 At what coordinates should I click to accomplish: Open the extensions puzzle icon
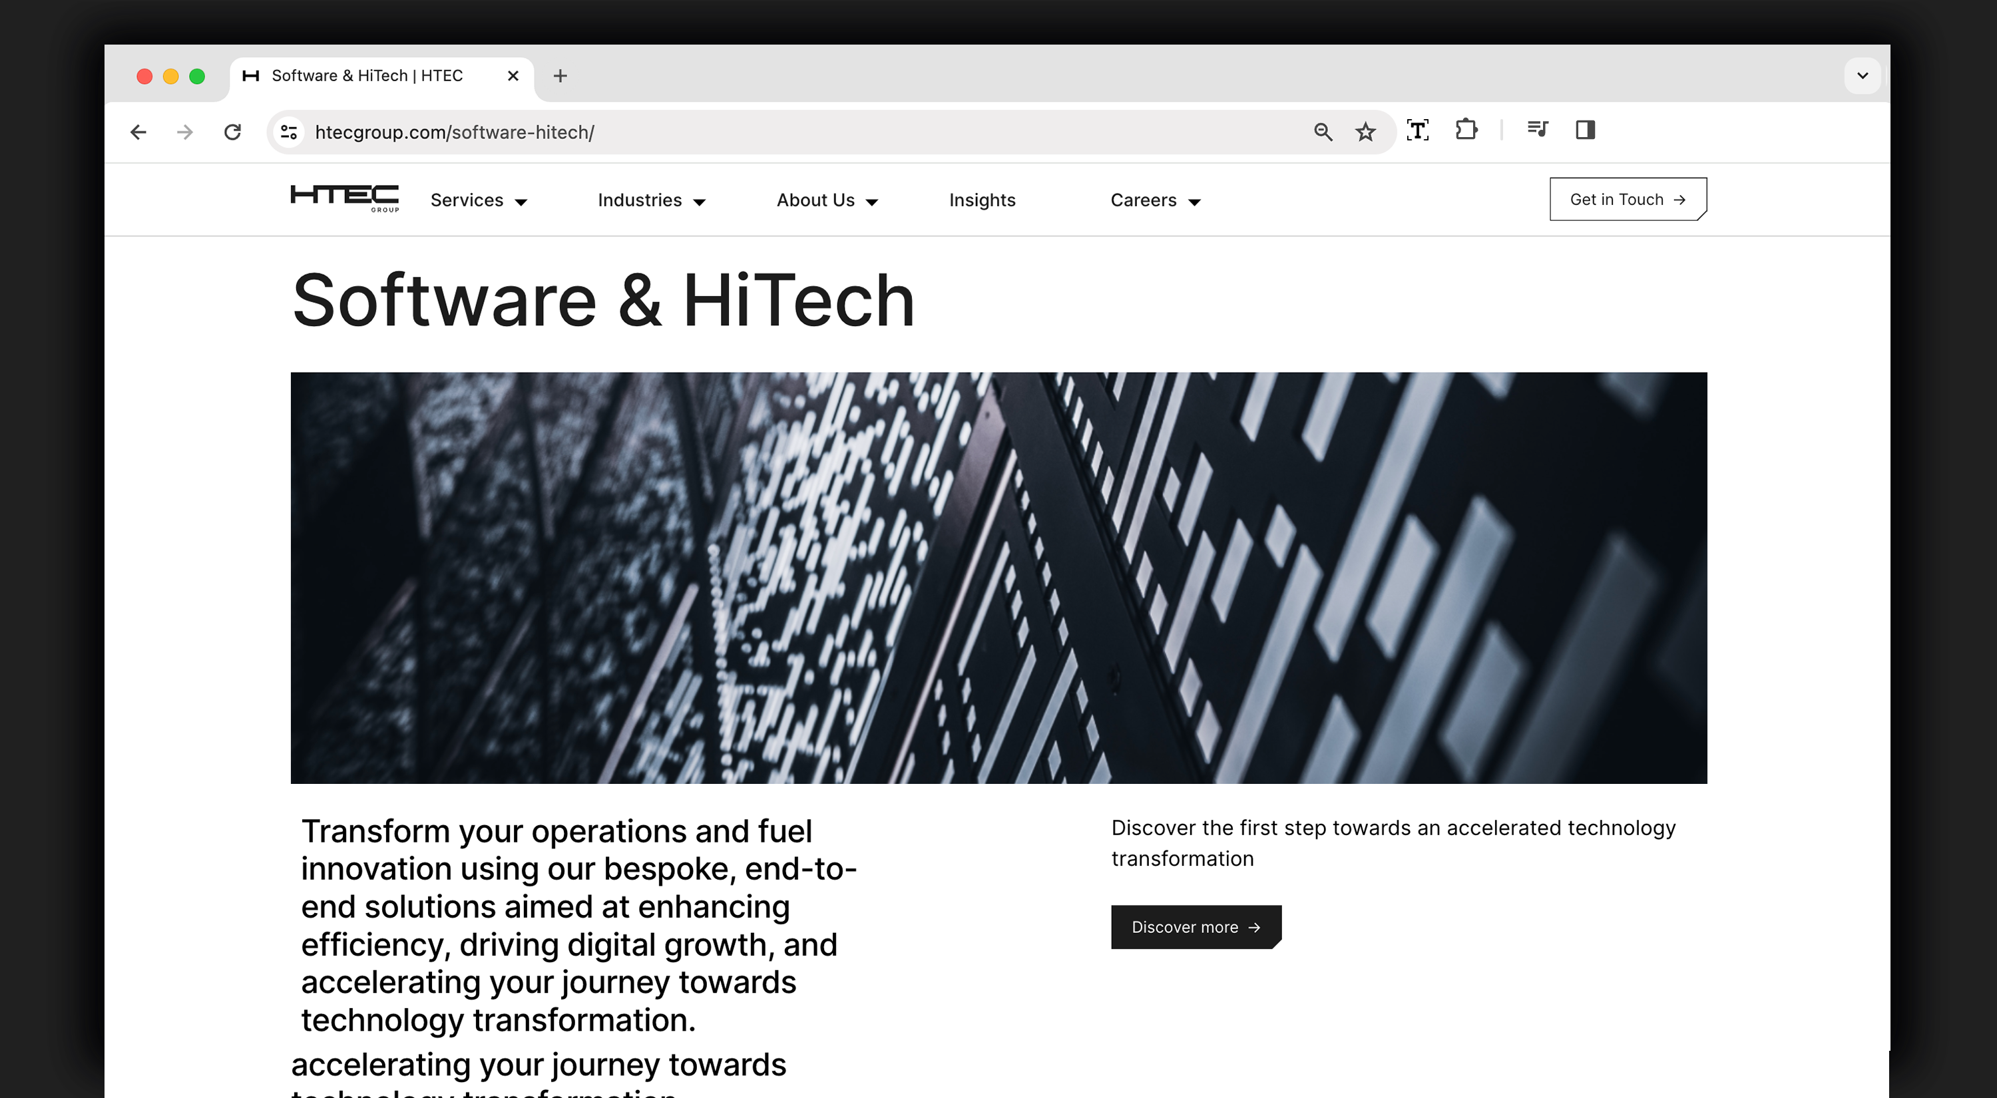pos(1466,129)
